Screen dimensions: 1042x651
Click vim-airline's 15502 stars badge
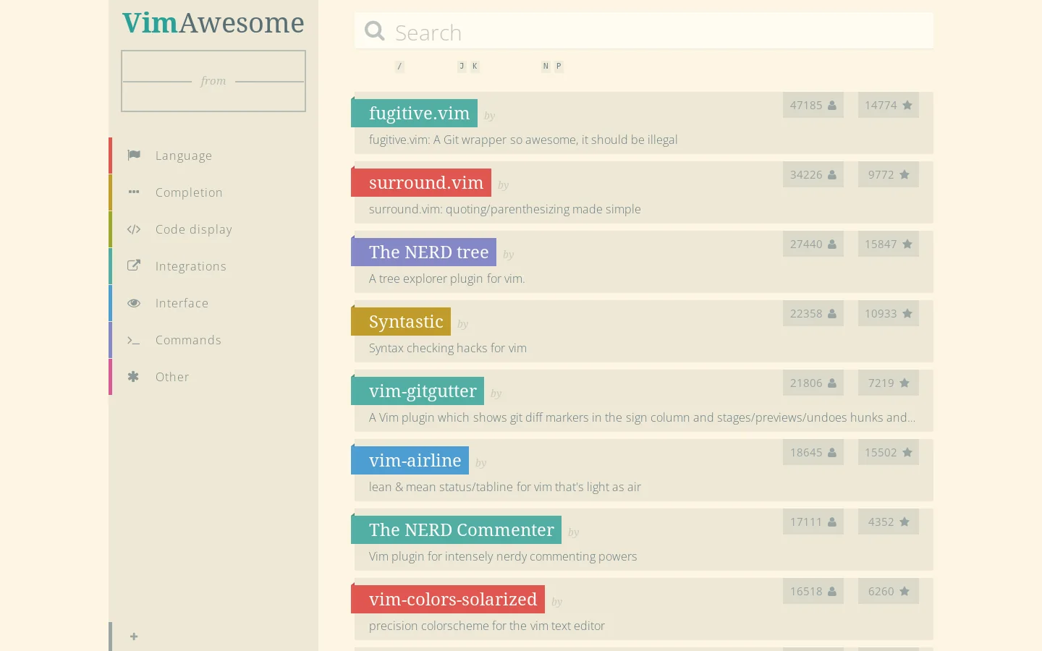pos(889,452)
